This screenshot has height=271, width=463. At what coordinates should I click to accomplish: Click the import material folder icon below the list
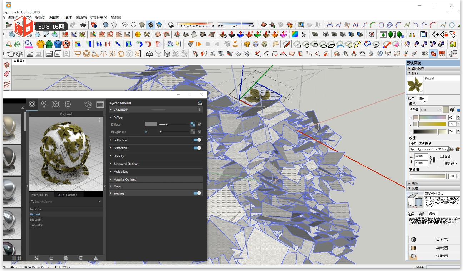click(51, 258)
